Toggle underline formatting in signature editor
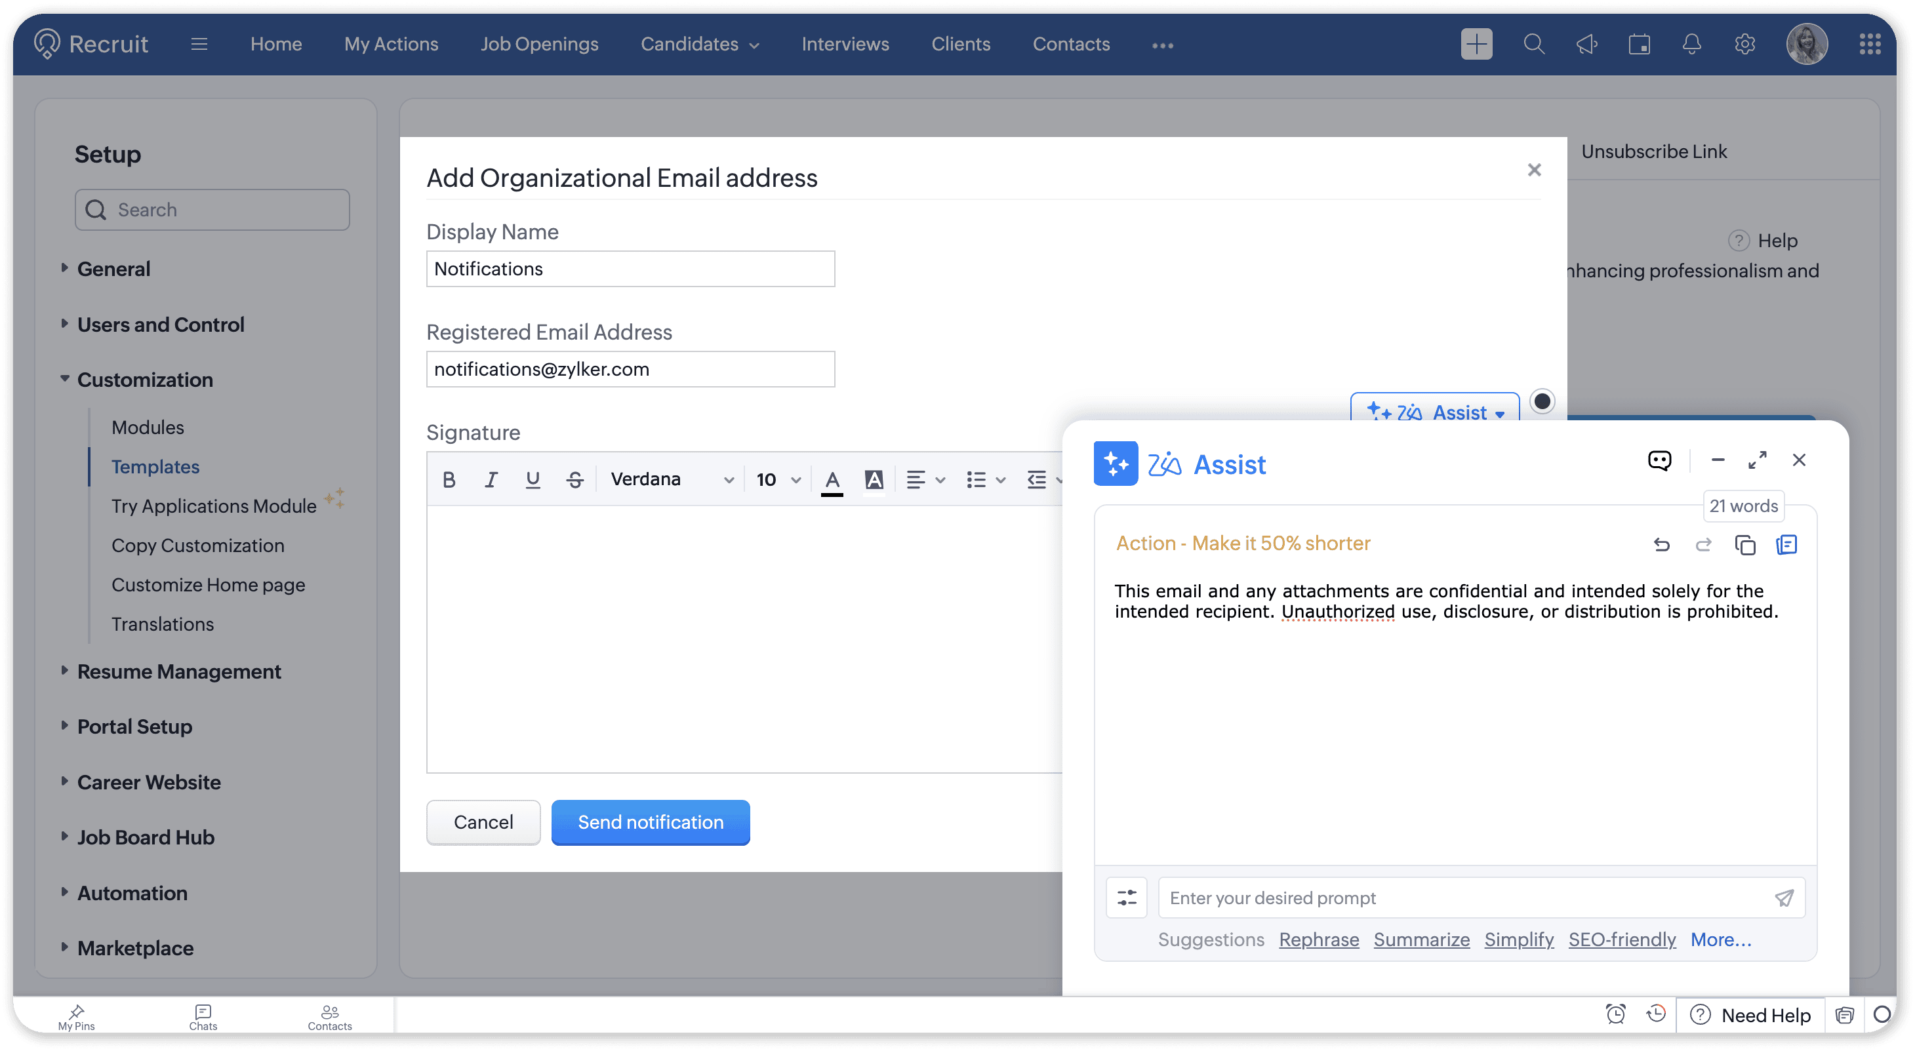 click(x=533, y=479)
